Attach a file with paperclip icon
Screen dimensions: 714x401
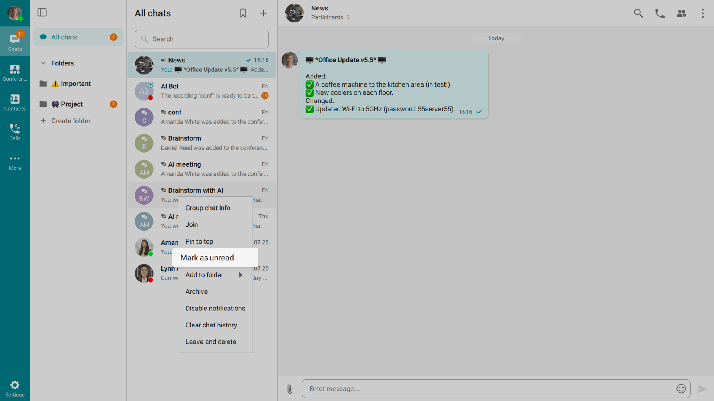(290, 389)
